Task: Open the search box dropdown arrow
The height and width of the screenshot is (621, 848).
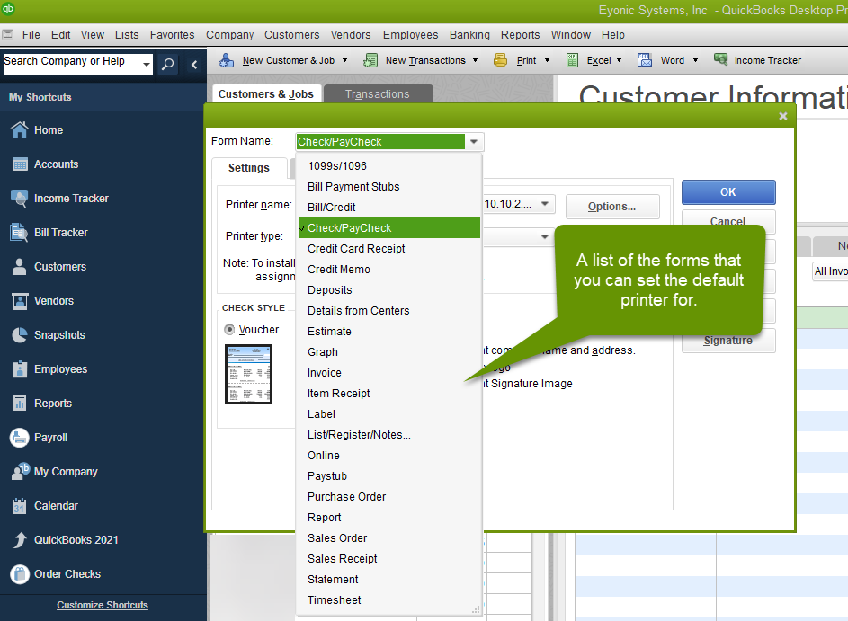Action: click(x=146, y=65)
